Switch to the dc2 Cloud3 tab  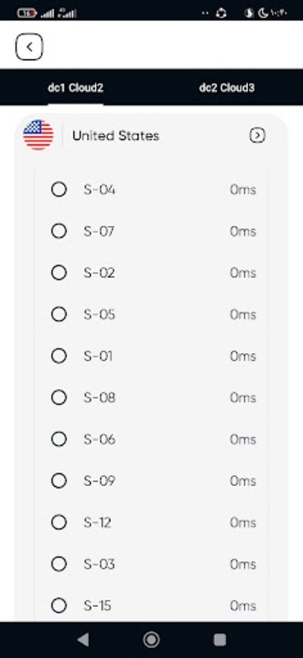(227, 88)
